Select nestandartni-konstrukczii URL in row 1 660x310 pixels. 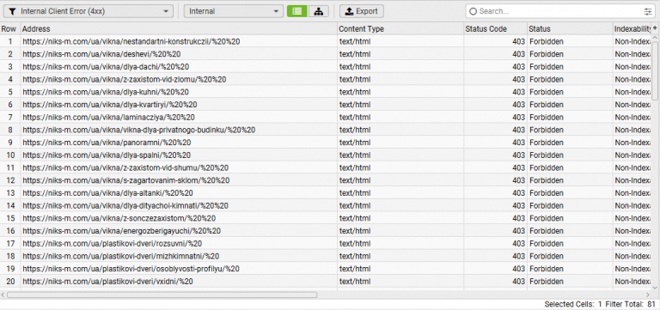click(x=131, y=41)
